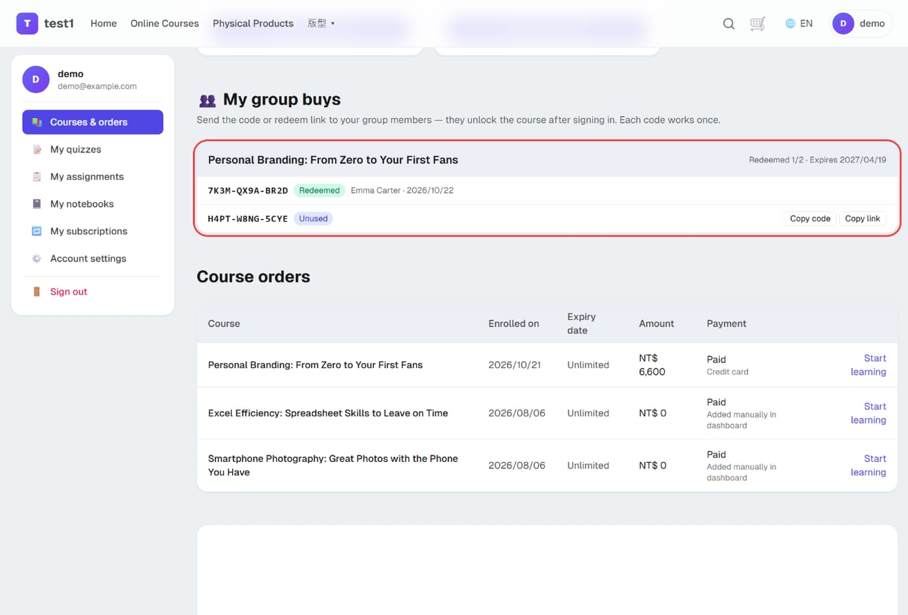Image resolution: width=908 pixels, height=615 pixels.
Task: Select Courses & orders in sidebar
Action: (93, 122)
